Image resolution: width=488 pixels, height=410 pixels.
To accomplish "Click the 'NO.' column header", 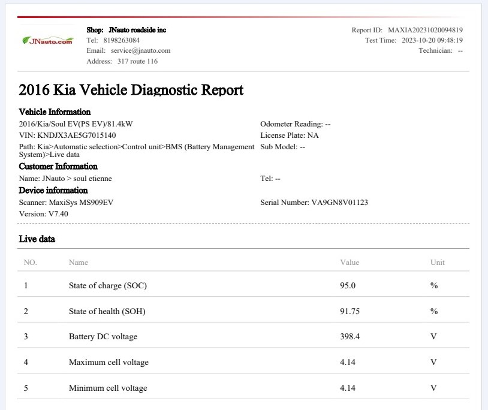I will click(x=30, y=262).
